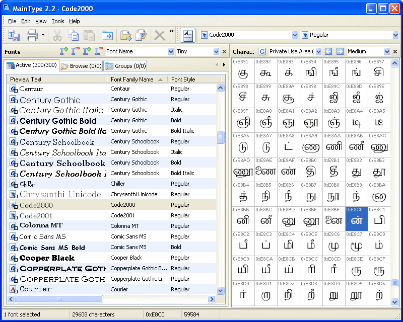Open the Help menu
The width and height of the screenshot is (403, 322).
click(x=75, y=21)
